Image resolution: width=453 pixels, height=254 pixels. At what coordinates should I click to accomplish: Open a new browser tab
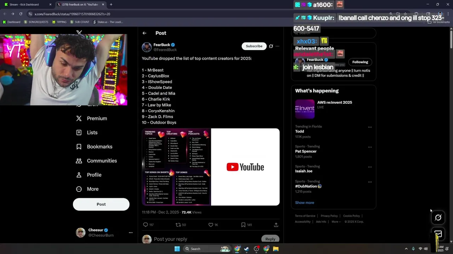tap(111, 5)
